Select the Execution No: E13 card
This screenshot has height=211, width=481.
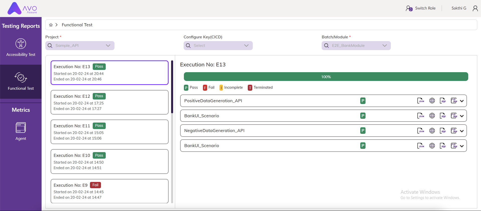[109, 73]
